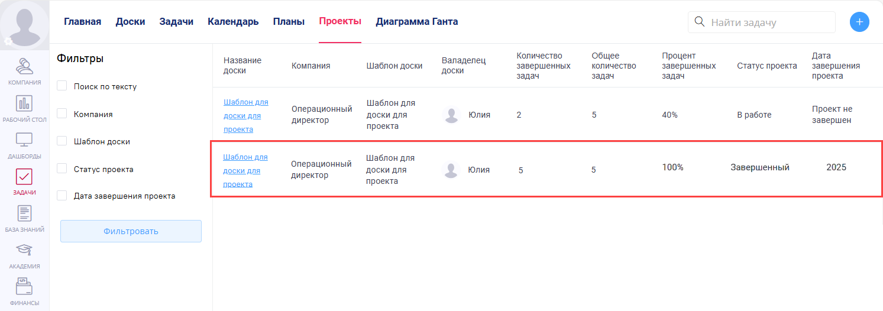Enable the Шаблон доски filter checkbox
Viewport: 883px width, 311px height.
pos(62,141)
